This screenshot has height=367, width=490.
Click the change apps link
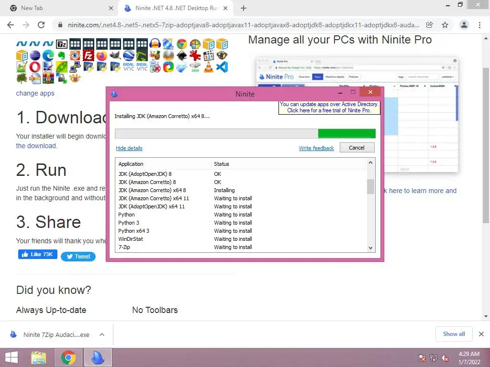(35, 93)
